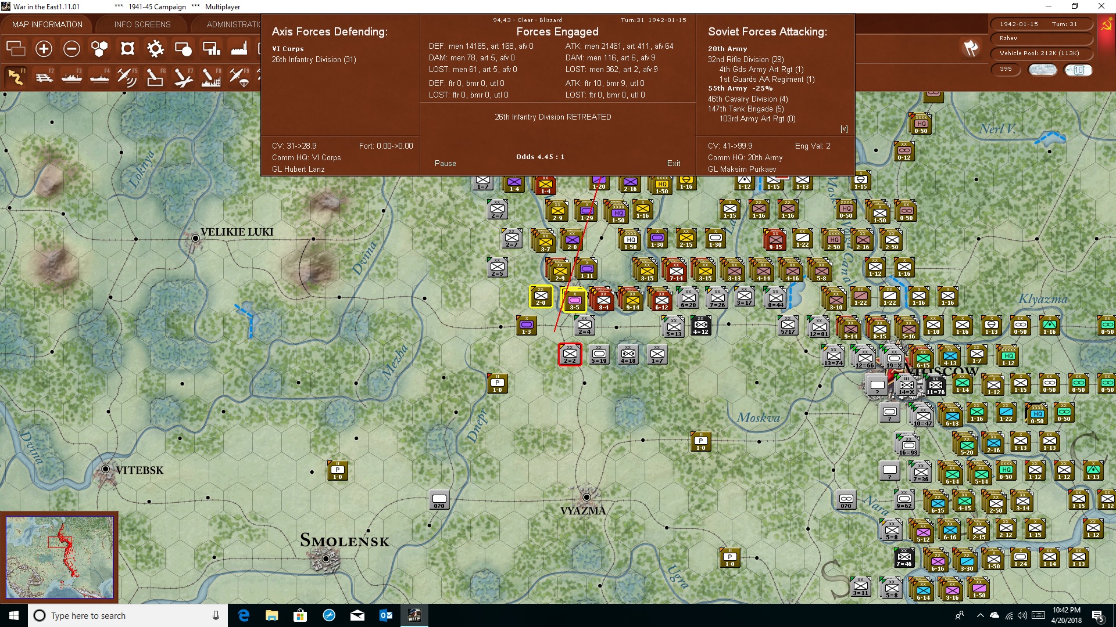Open the notification center icon

(1097, 616)
